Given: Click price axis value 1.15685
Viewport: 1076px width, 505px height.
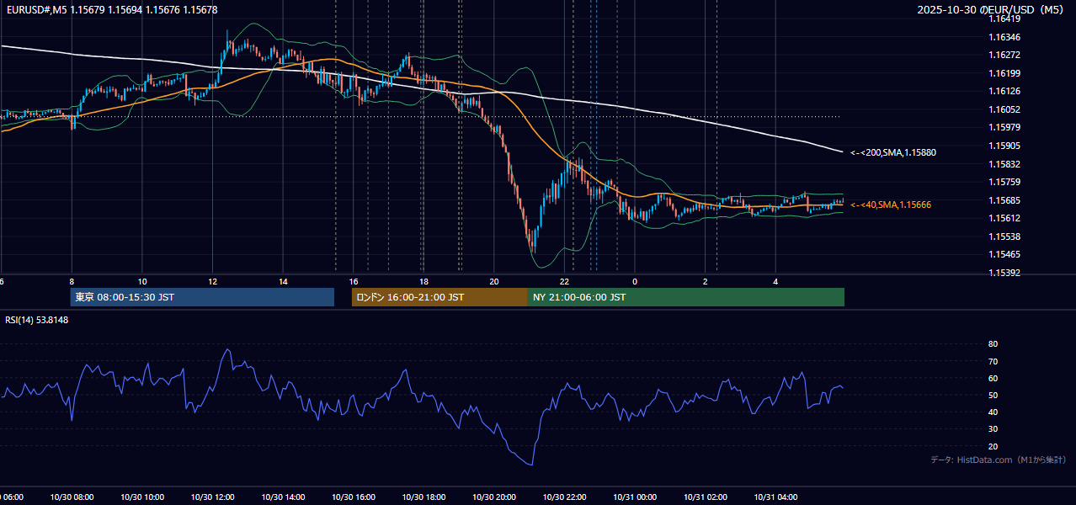Looking at the screenshot, I should [x=1004, y=200].
